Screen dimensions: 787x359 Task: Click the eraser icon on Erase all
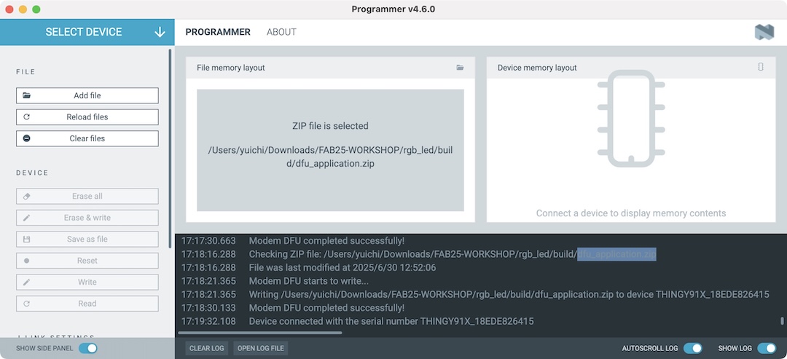27,196
